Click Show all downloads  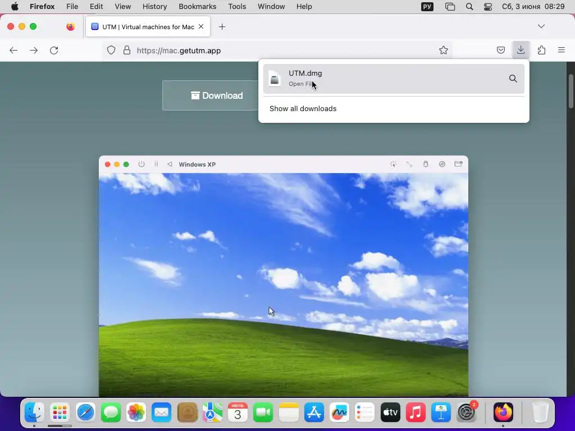pyautogui.click(x=303, y=108)
